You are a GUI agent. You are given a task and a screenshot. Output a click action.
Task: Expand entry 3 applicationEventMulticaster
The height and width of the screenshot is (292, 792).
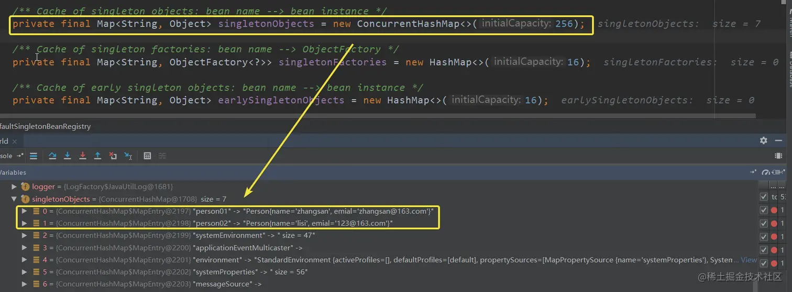tap(24, 248)
